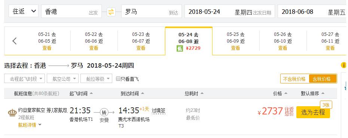The height and width of the screenshot is (138, 348).
Task: Enable the 只看直飞 checkbox
Action: coord(118,79)
